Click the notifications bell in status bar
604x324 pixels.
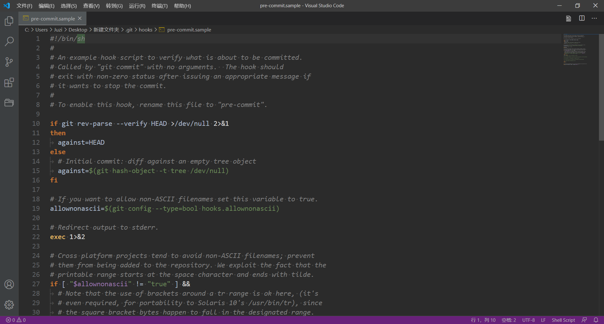point(596,320)
